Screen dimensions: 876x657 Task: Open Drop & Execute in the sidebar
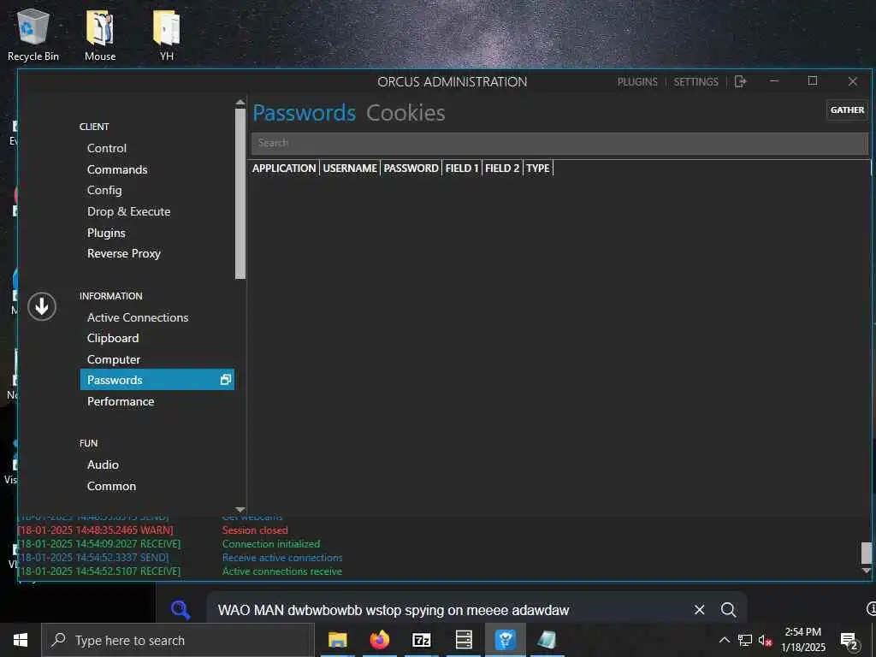[128, 212]
